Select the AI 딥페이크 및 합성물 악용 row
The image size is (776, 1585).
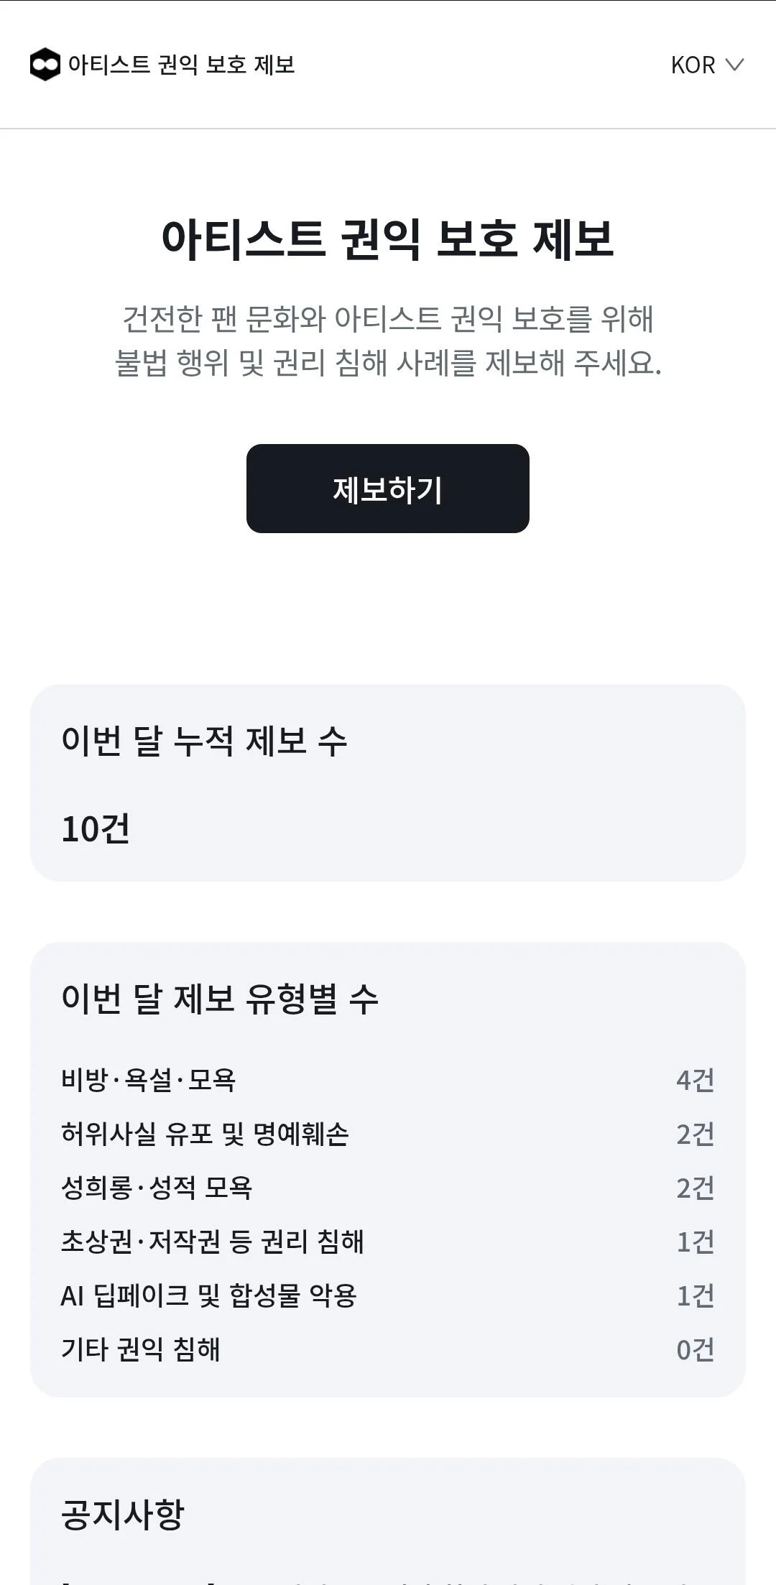pyautogui.click(x=388, y=1295)
